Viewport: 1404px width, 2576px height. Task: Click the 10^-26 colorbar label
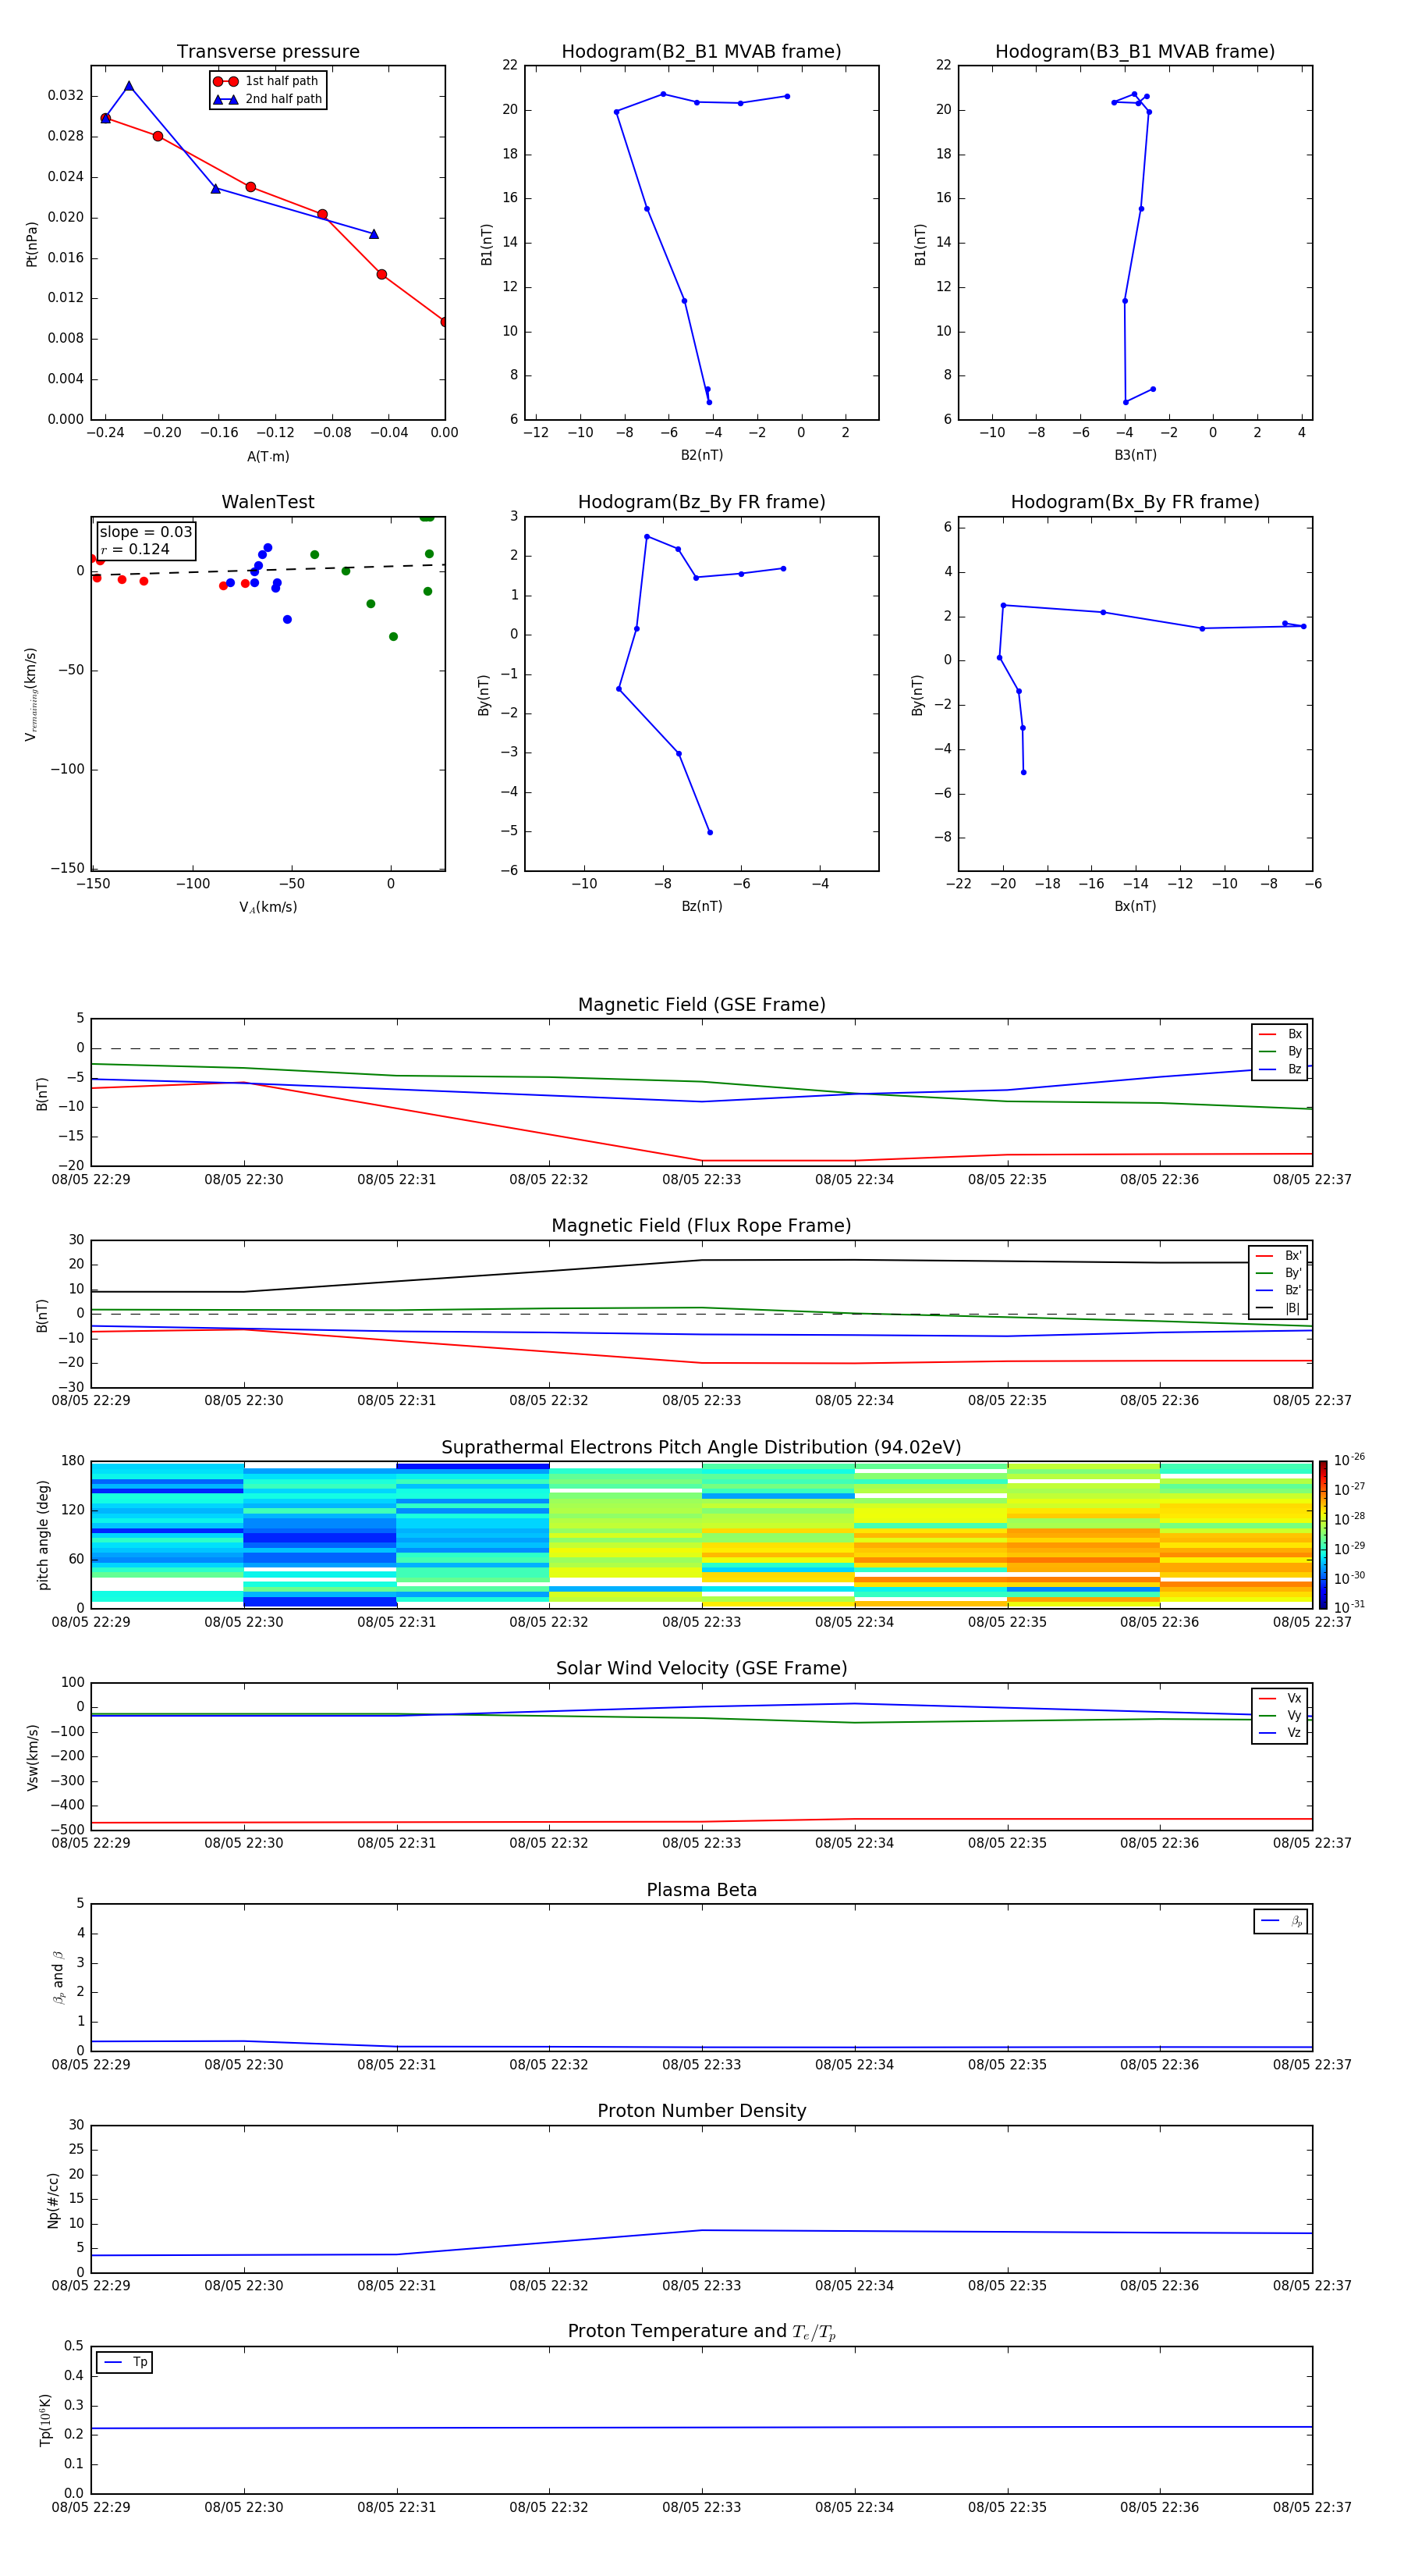1349,1460
